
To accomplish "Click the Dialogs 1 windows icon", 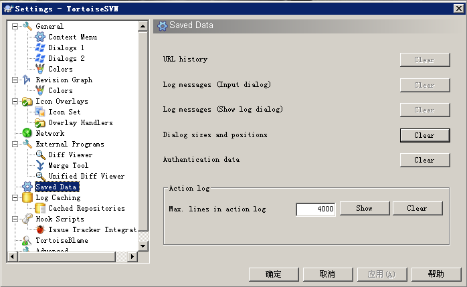I will point(40,47).
